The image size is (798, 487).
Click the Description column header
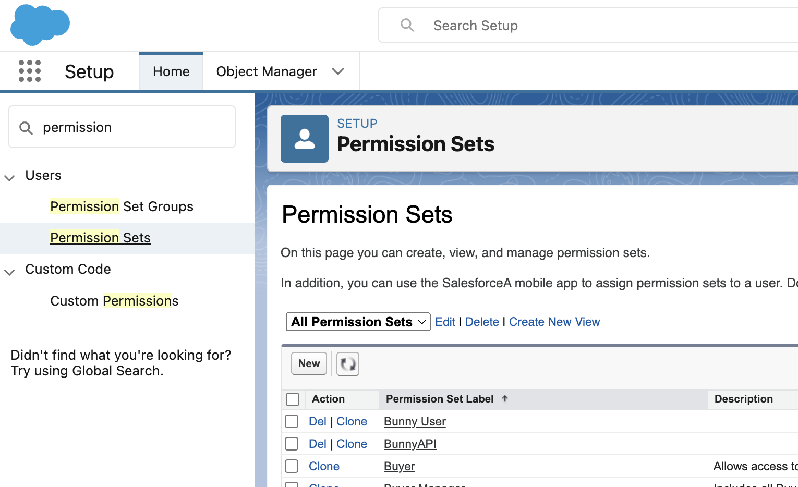click(744, 399)
